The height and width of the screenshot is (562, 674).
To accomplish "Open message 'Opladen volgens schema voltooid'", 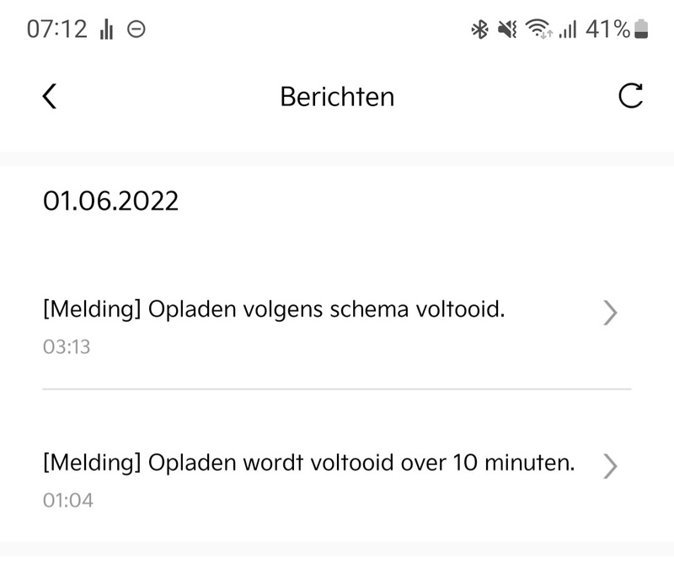I will (274, 310).
